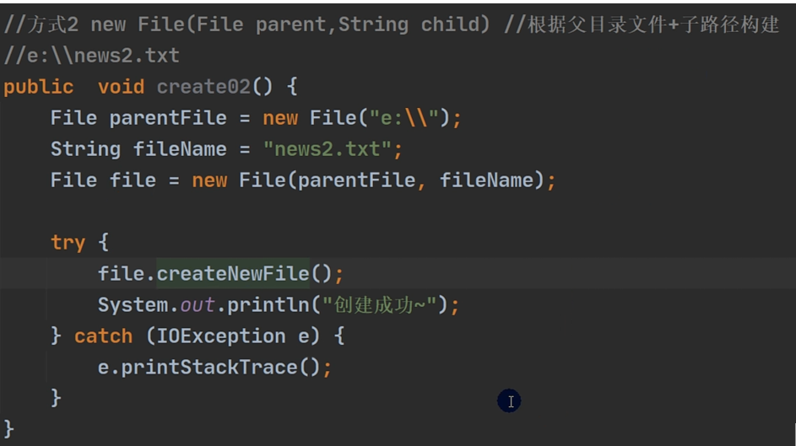Click the highlighted createNewFile method call
The width and height of the screenshot is (796, 446).
pyautogui.click(x=233, y=274)
